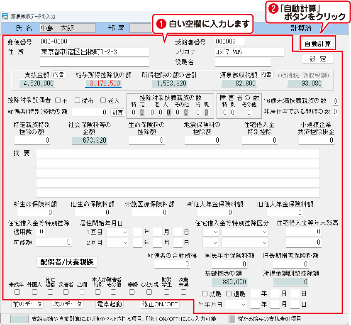Move to 次のデータ

(68, 304)
